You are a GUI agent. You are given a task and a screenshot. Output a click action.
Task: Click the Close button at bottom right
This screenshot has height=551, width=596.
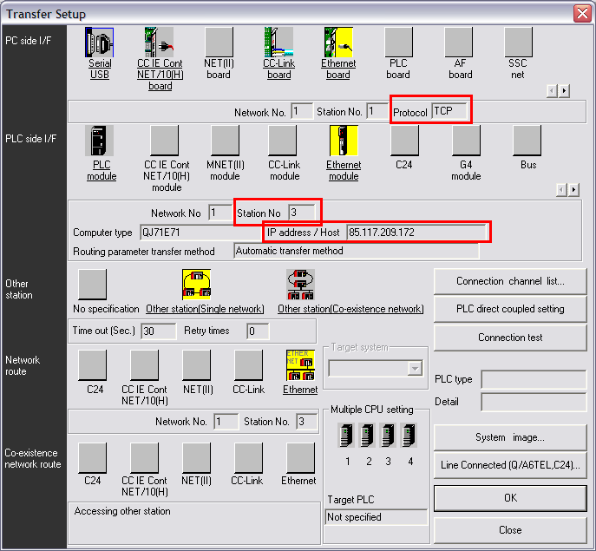pos(510,530)
